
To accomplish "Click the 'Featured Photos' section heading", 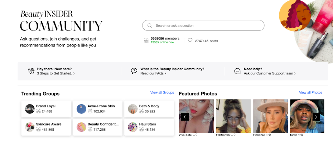I will [198, 94].
